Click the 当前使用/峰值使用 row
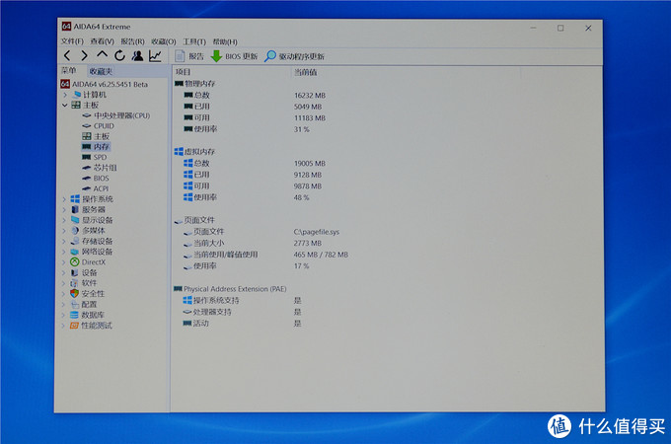Image resolution: width=671 pixels, height=444 pixels. click(x=226, y=255)
